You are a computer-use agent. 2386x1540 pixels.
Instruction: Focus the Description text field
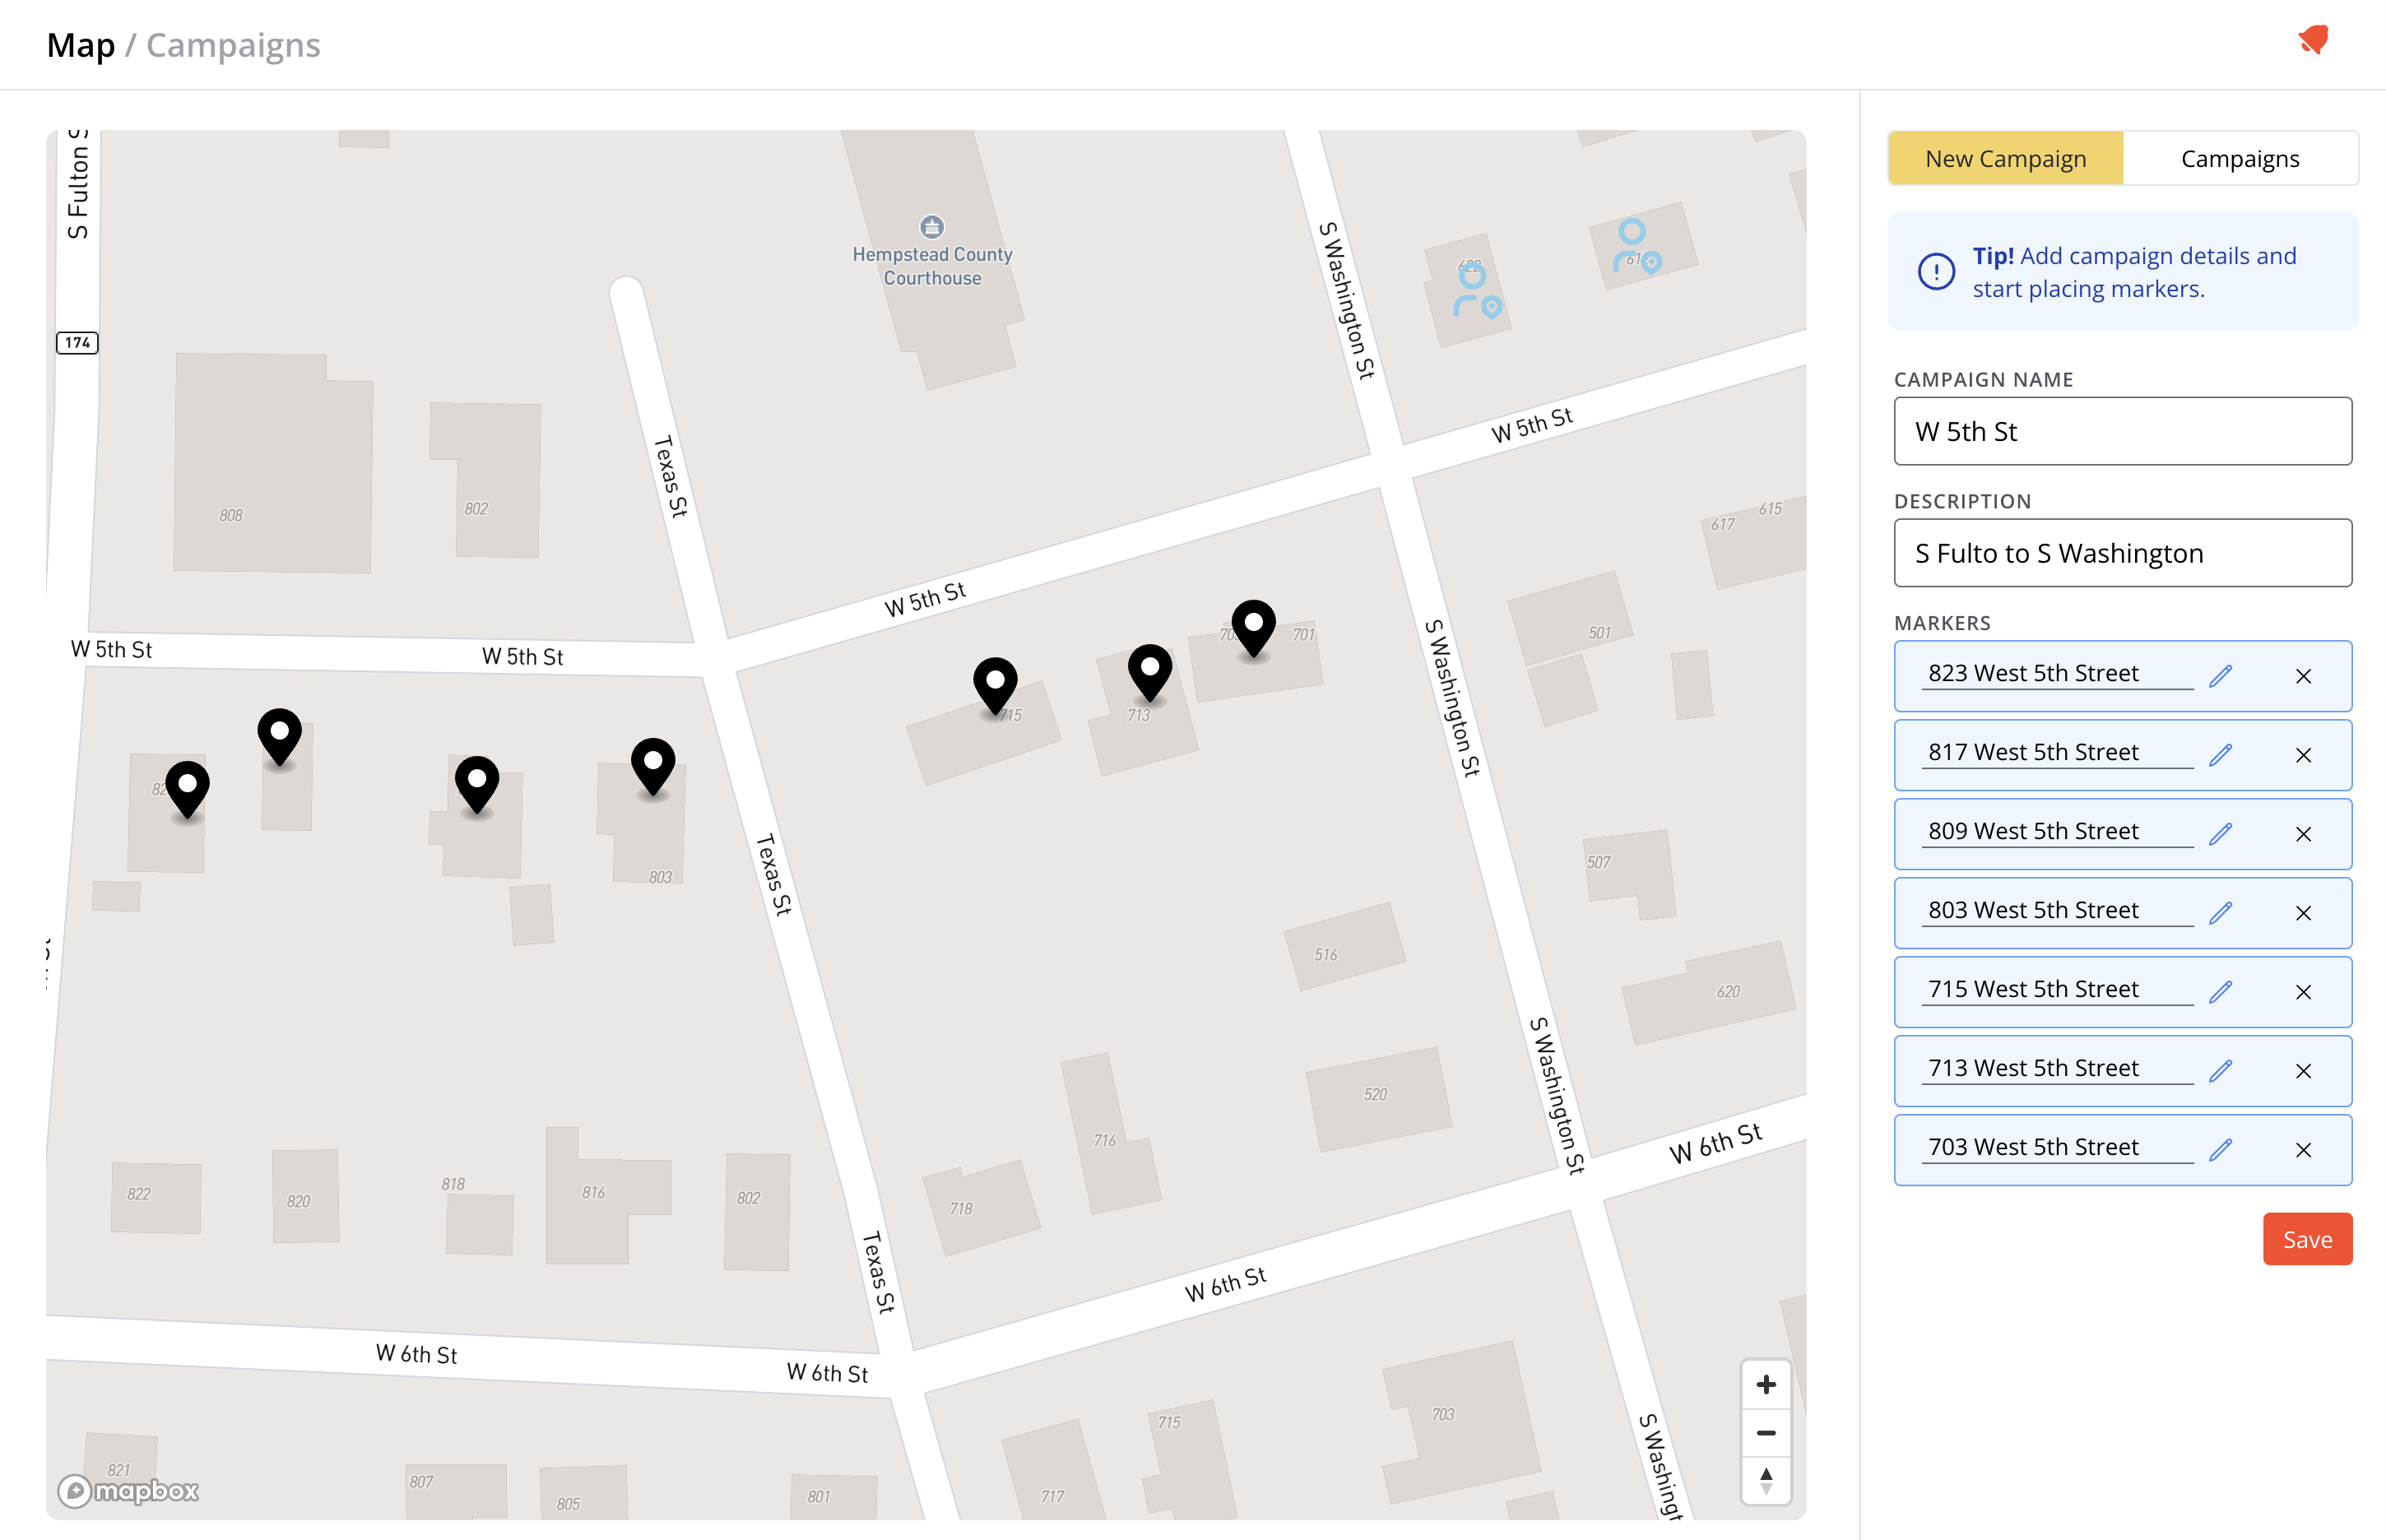point(2122,553)
